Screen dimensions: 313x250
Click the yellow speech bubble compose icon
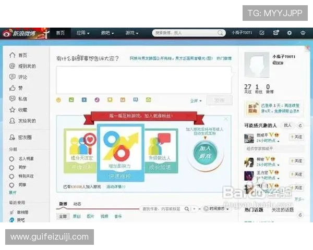click(x=110, y=99)
